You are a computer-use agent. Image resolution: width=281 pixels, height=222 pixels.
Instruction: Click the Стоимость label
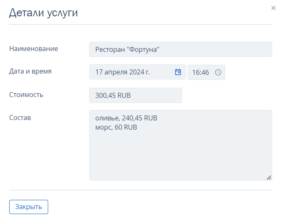pos(26,94)
